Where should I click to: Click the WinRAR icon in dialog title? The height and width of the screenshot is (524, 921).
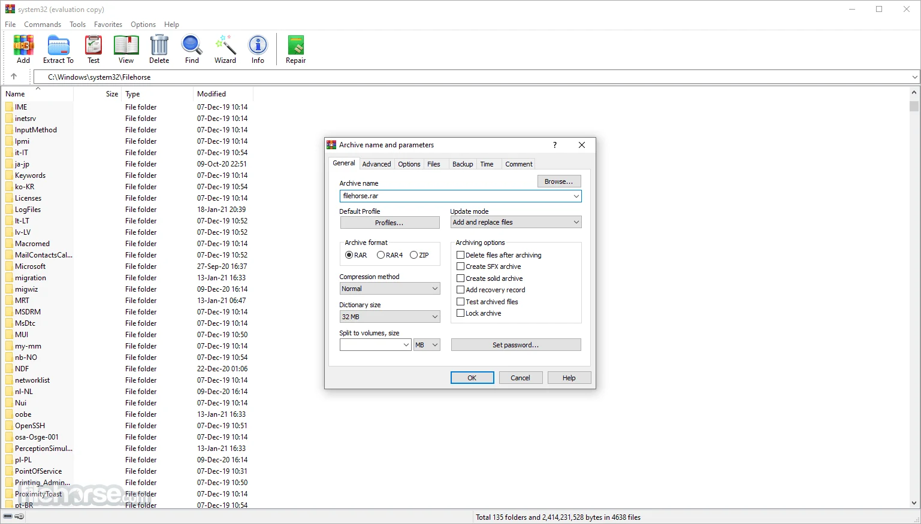click(x=331, y=145)
